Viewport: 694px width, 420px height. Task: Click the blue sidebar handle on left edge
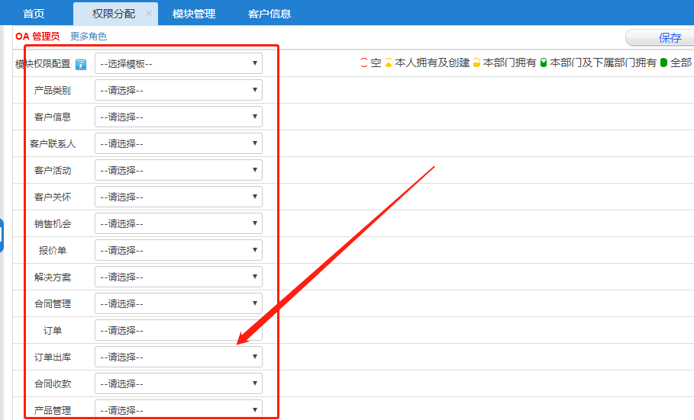(2, 235)
